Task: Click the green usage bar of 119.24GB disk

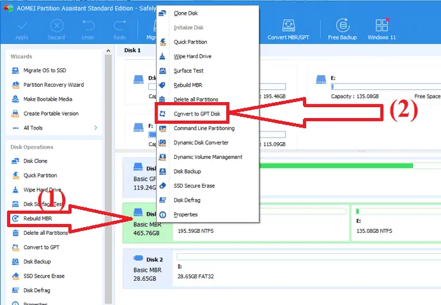Action: 336,166
